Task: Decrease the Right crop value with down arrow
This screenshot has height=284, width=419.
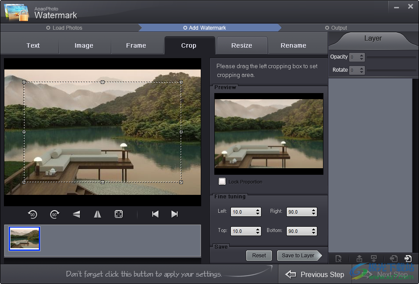Action: (x=313, y=214)
